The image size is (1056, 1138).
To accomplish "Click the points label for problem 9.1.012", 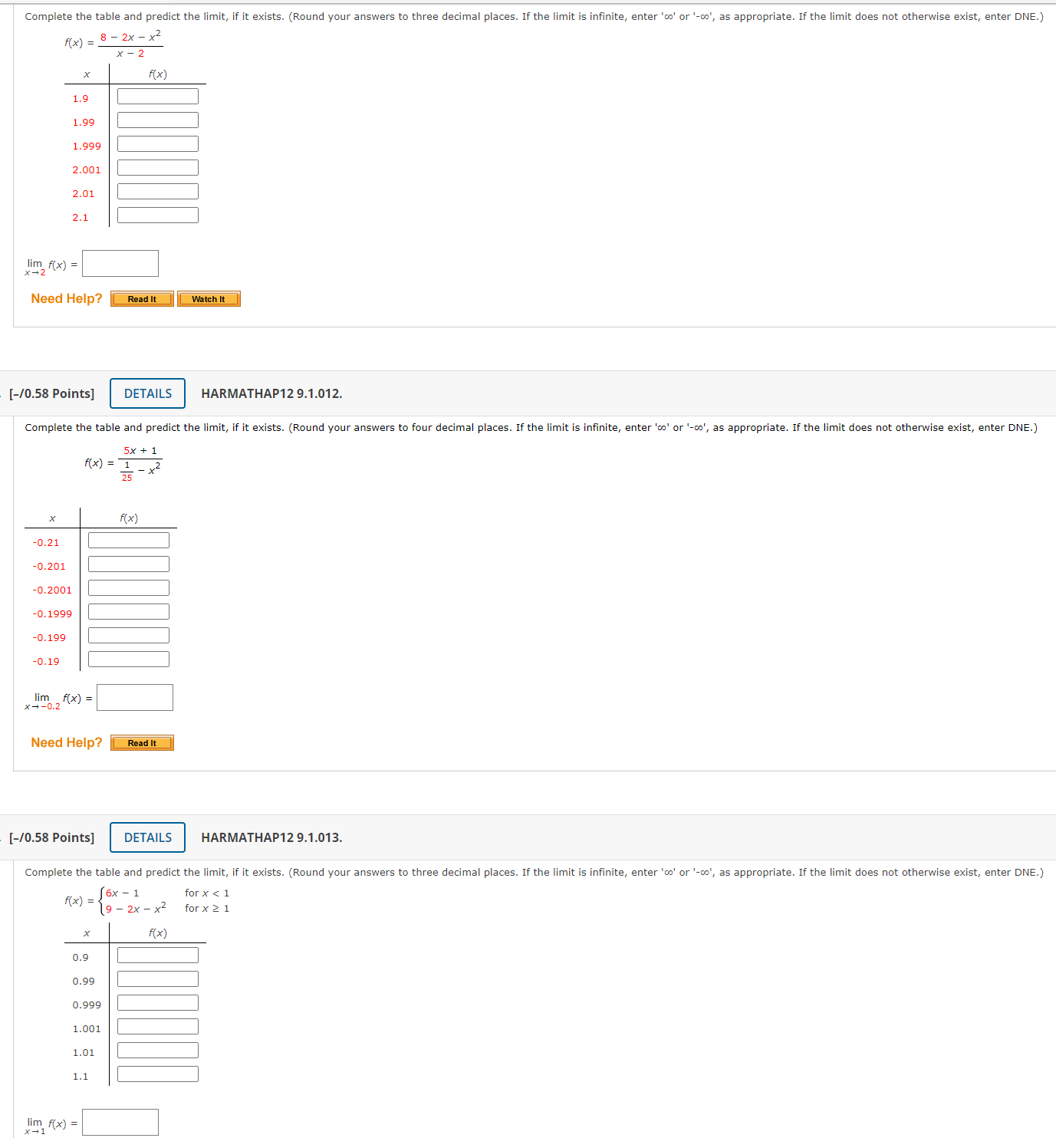I will (x=52, y=393).
